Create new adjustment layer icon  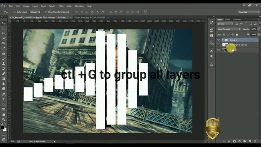point(239,141)
